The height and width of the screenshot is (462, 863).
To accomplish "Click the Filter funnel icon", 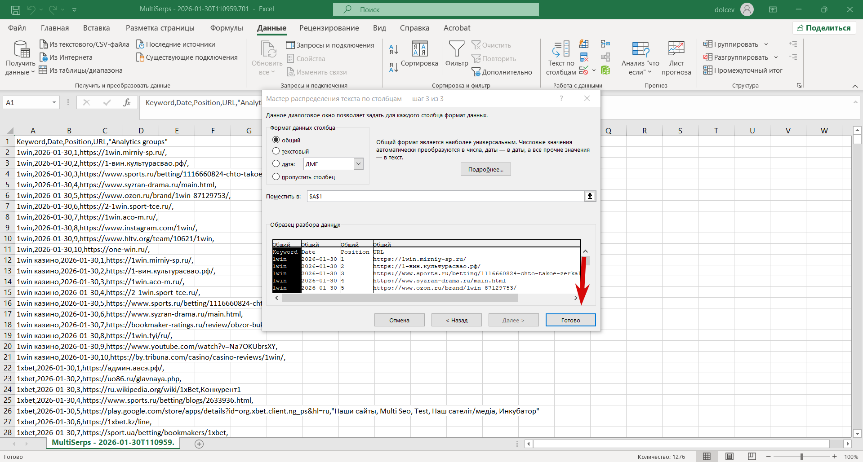I will pyautogui.click(x=457, y=49).
